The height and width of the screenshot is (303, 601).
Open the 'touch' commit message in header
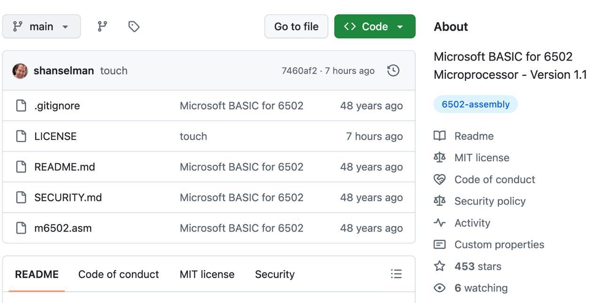coord(114,70)
